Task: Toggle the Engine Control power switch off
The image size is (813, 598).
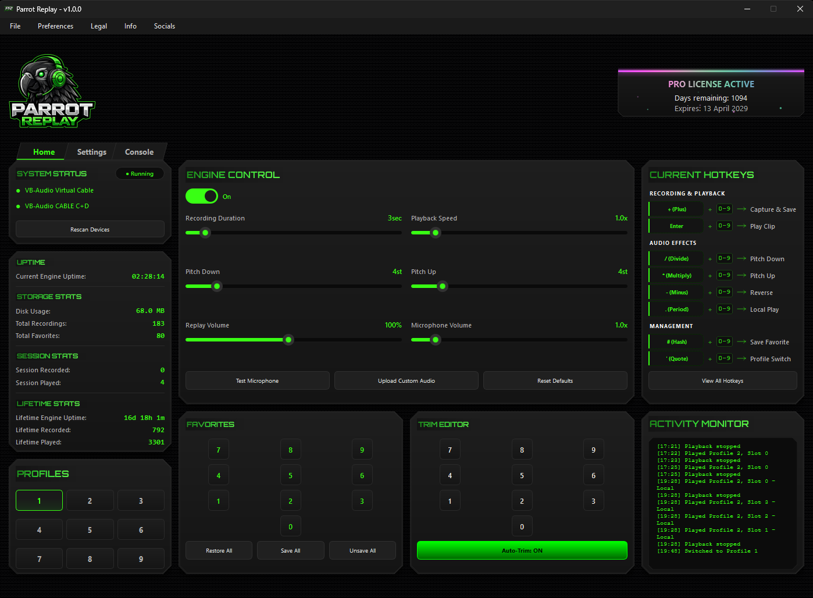Action: click(x=202, y=196)
